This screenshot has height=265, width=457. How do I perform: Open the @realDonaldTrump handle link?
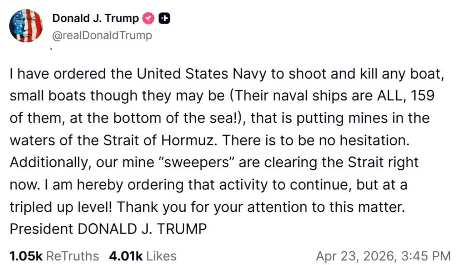tap(102, 35)
